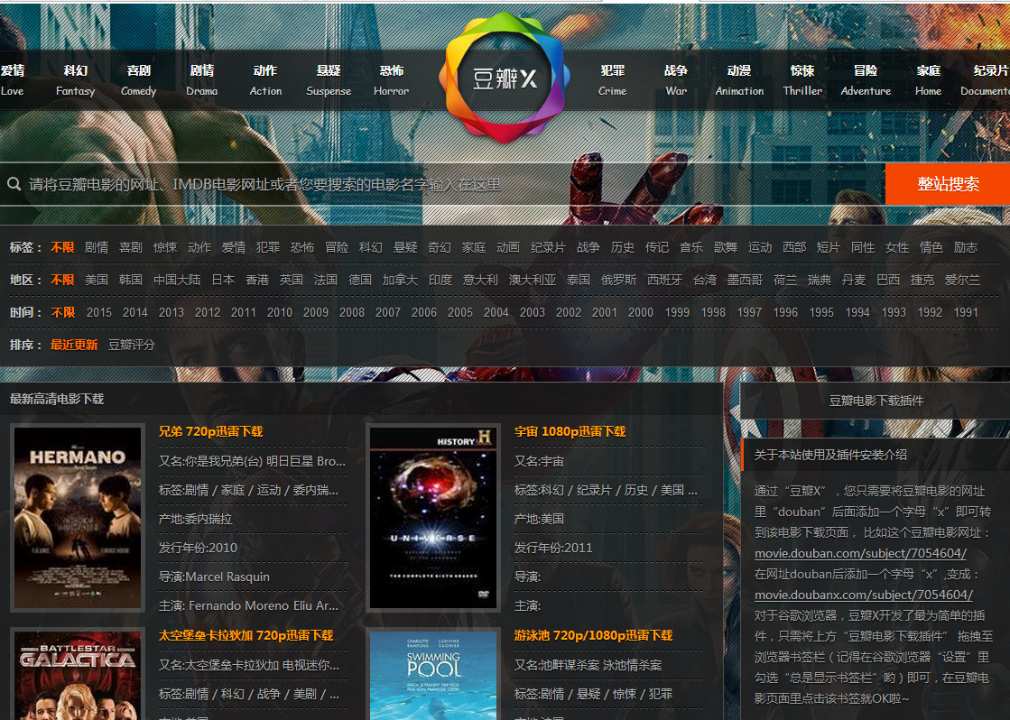This screenshot has height=720, width=1010.
Task: Open the 悬疑 Suspense category
Action: click(x=329, y=80)
